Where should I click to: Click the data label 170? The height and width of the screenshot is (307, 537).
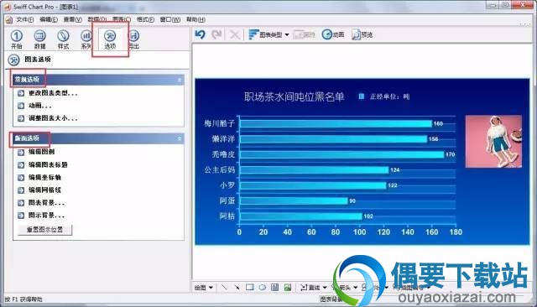pos(451,154)
